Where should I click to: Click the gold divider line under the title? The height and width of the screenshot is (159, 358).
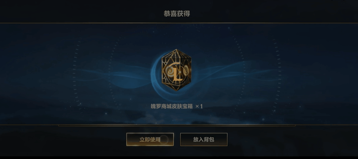click(x=179, y=23)
